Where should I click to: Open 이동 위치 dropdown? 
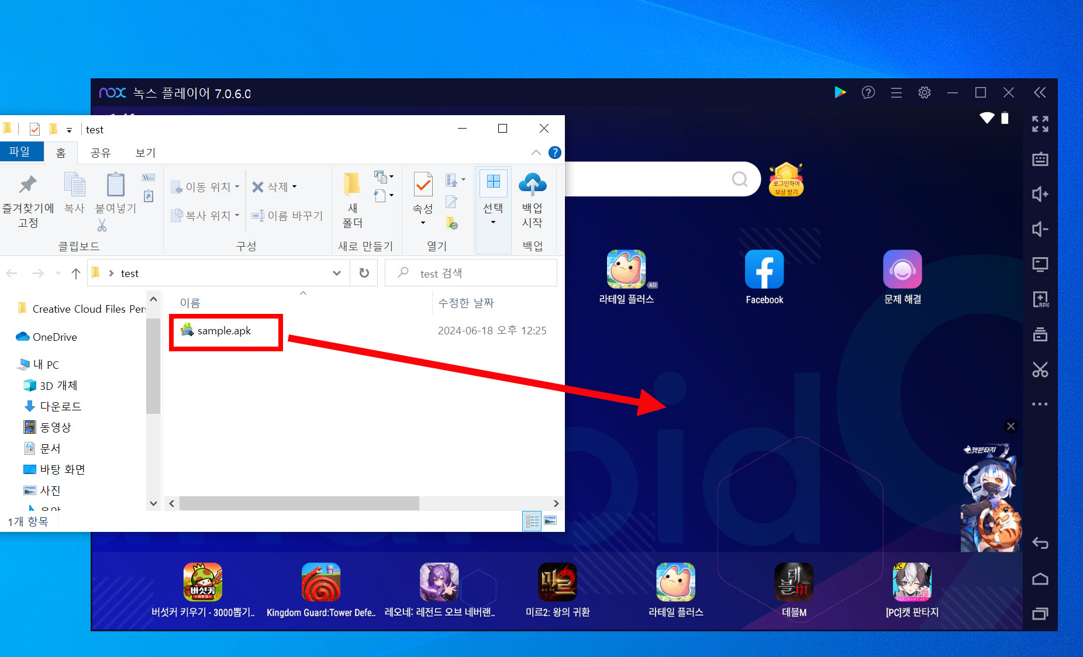tap(205, 187)
